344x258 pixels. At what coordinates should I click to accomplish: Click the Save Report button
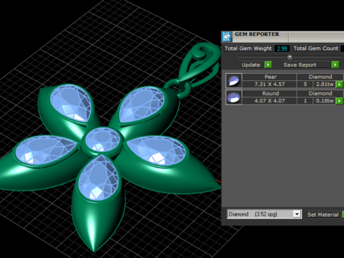click(307, 64)
